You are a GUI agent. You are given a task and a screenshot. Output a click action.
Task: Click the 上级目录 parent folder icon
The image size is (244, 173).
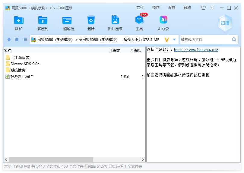point(8,57)
